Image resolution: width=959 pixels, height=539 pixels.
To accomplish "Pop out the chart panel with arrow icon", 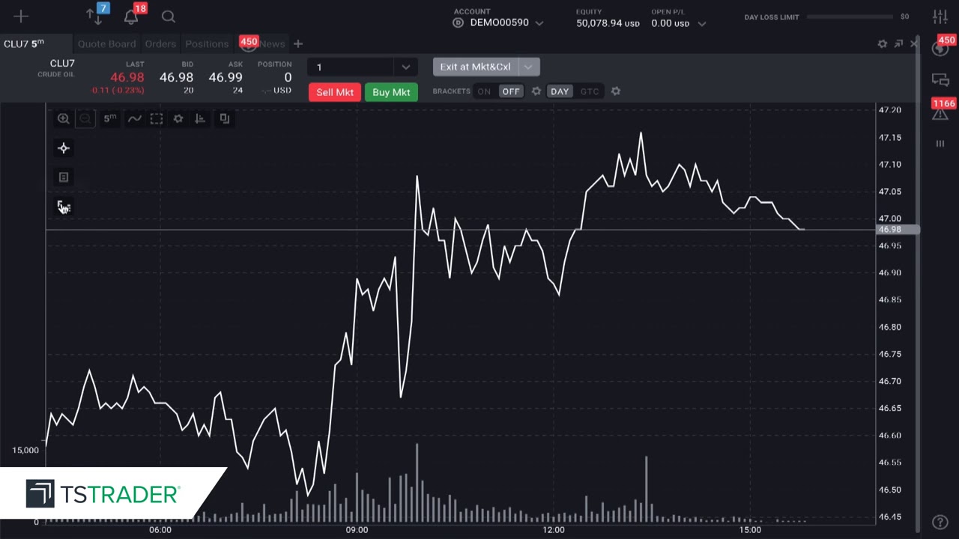I will click(899, 43).
